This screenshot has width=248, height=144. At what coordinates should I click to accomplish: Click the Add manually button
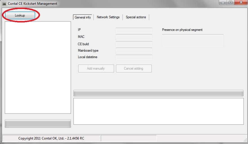(x=96, y=68)
